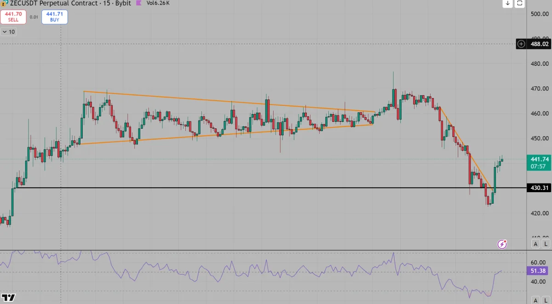
Task: Click the ZEC coin logo icon
Action: click(x=5, y=3)
